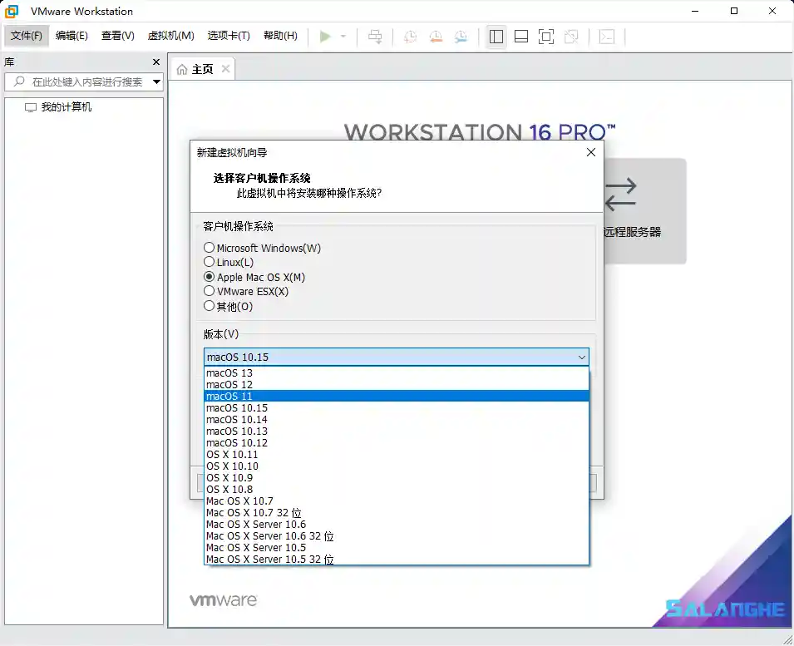Choose the VMware ESX(X) radio button

tap(208, 292)
